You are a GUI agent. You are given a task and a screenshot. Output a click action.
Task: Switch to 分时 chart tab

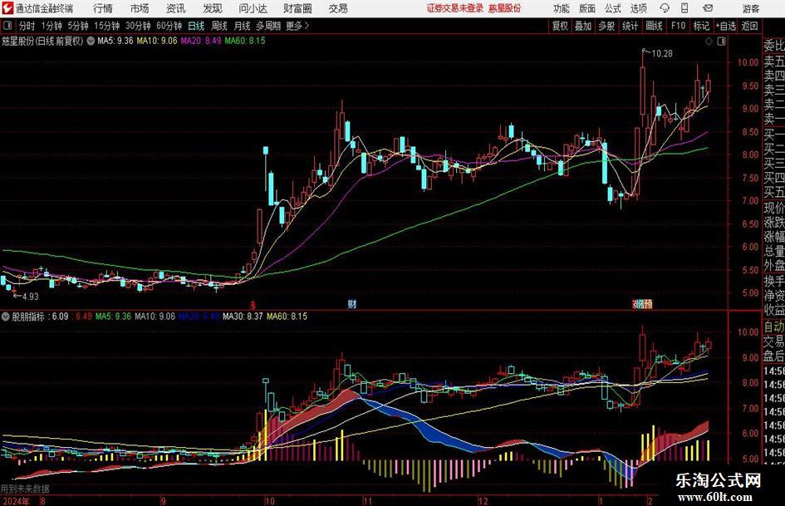(x=27, y=26)
